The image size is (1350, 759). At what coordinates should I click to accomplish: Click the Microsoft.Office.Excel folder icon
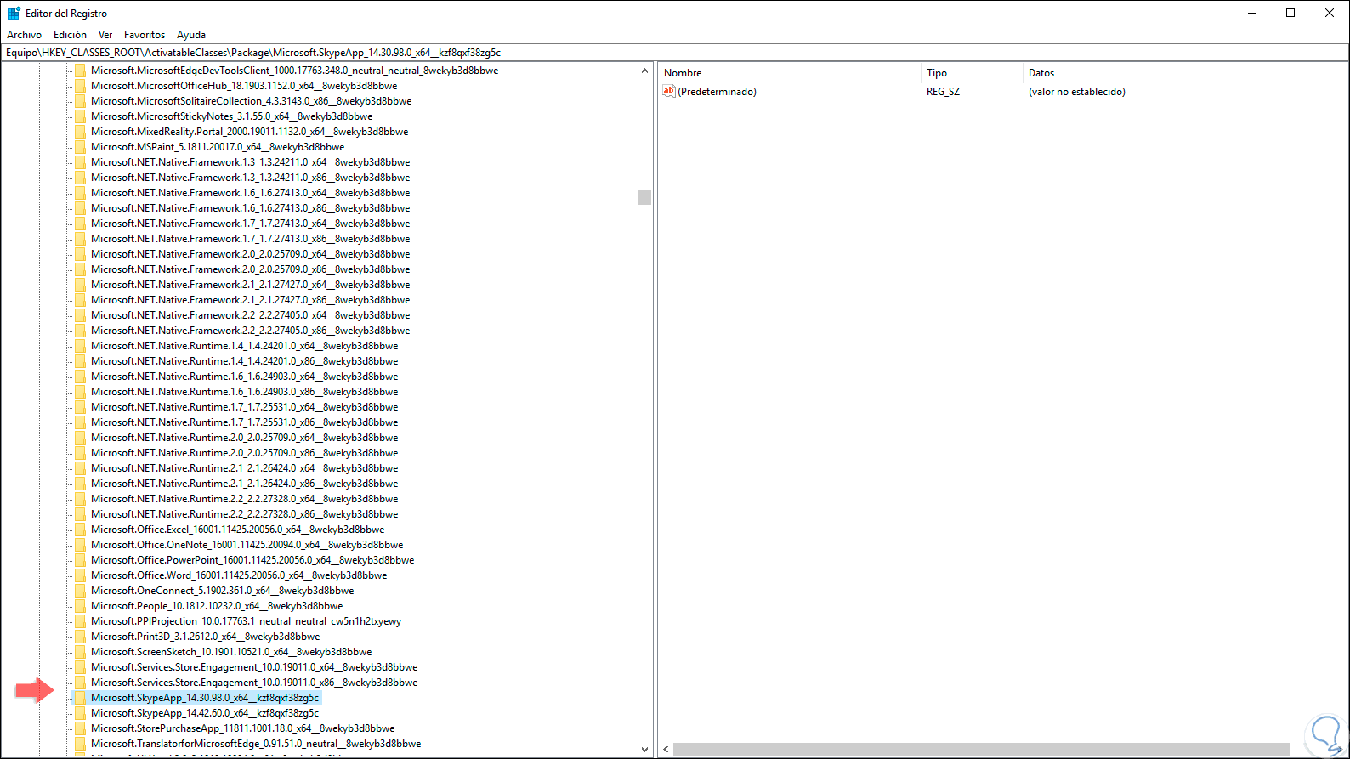pos(80,530)
